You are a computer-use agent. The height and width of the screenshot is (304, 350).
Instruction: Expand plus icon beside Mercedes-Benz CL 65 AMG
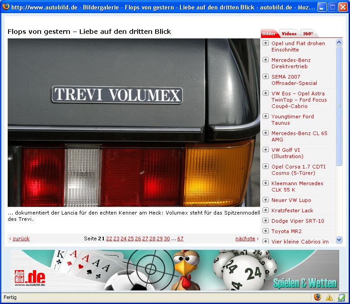tap(265, 133)
